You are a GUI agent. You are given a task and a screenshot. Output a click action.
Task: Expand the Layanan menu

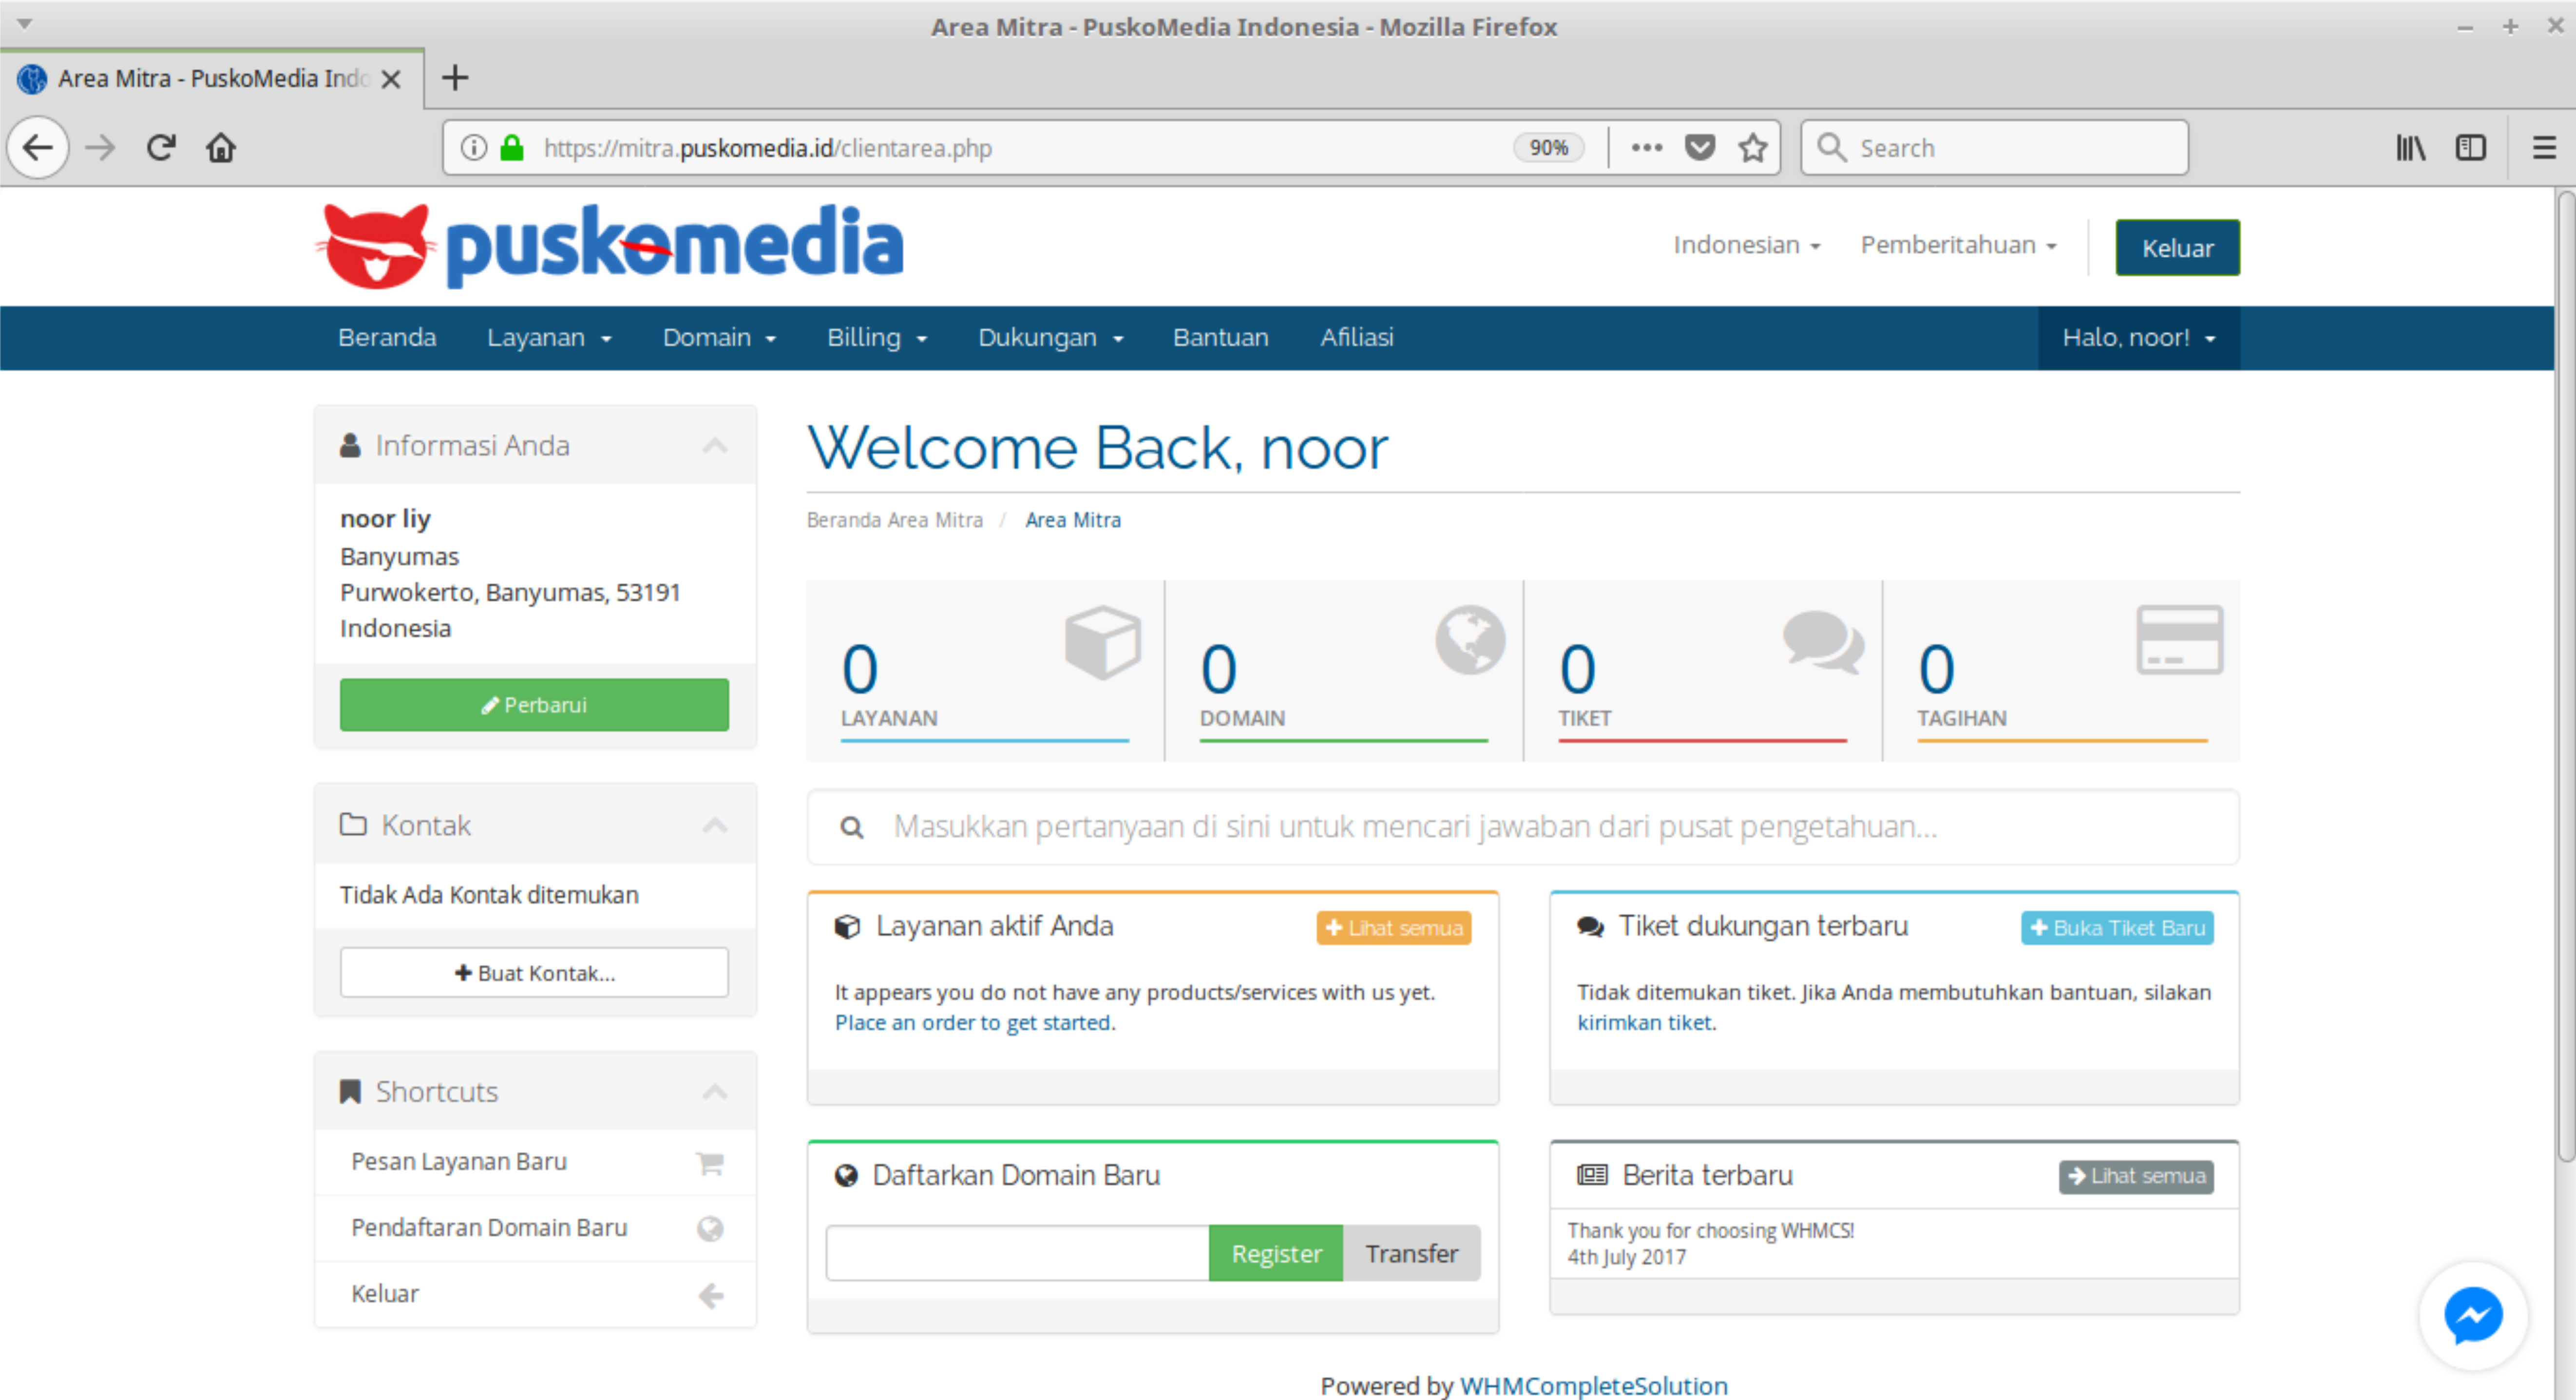(549, 338)
